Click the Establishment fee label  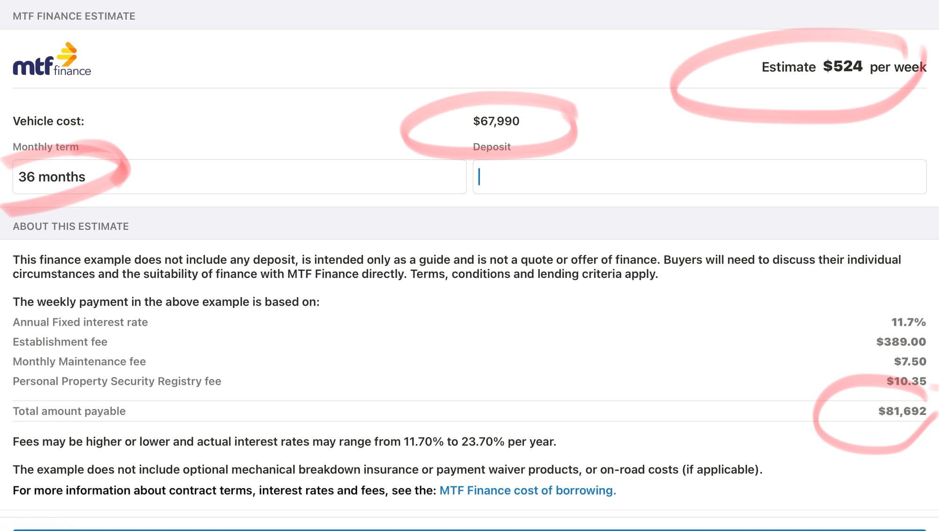click(x=60, y=342)
